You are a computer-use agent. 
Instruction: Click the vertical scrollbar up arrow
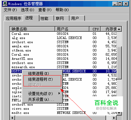click(119, 29)
